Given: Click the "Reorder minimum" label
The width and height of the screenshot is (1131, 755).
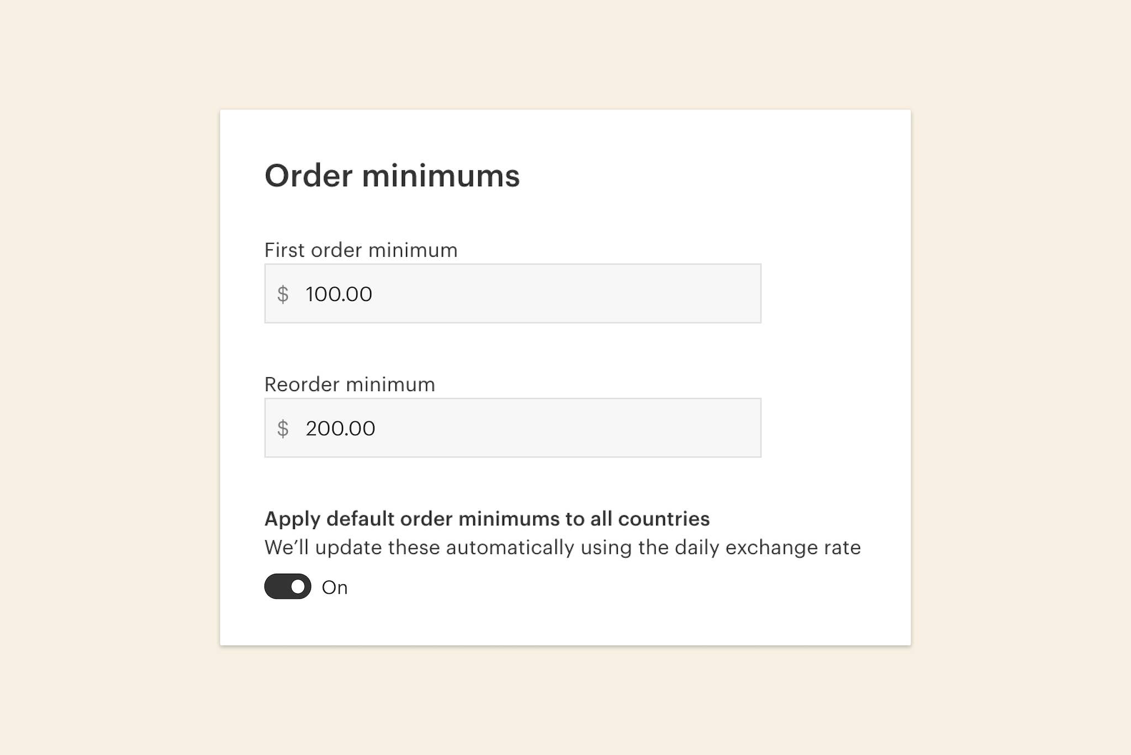Looking at the screenshot, I should click(350, 384).
